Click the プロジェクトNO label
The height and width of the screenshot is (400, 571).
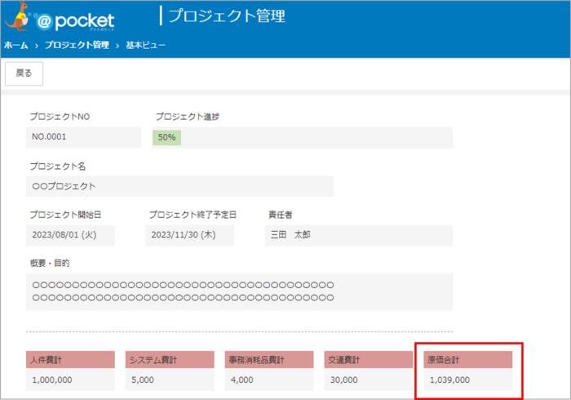coord(60,117)
